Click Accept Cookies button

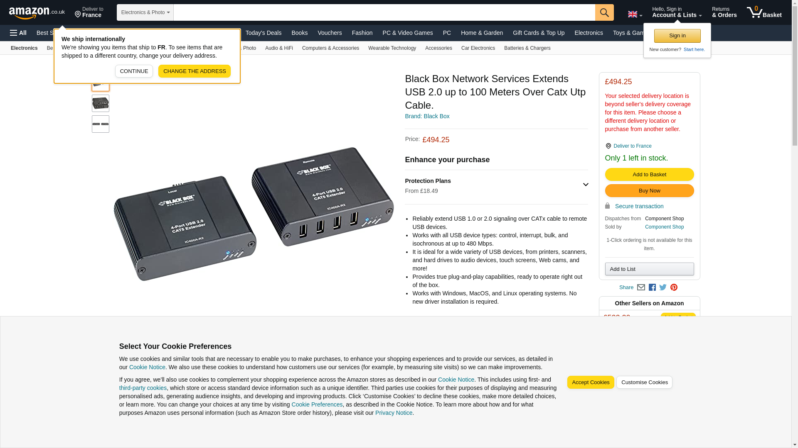pyautogui.click(x=590, y=382)
